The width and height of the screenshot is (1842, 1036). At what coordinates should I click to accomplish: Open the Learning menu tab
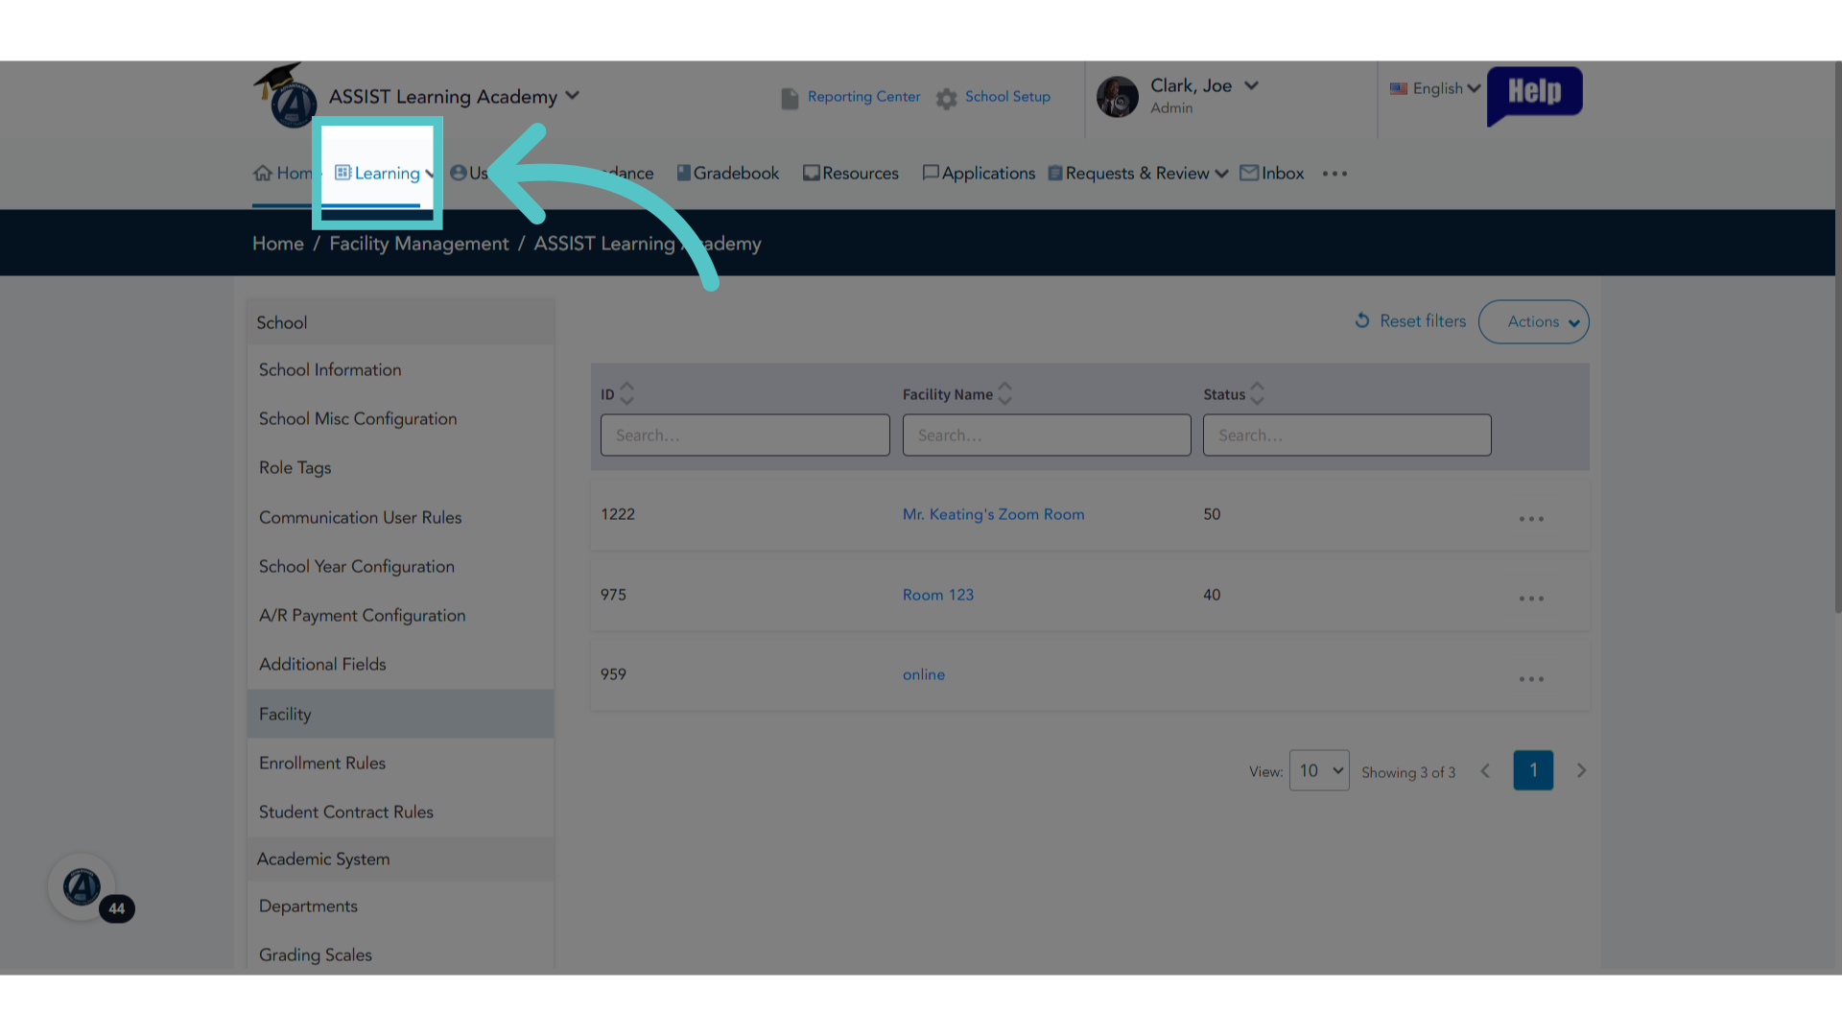tap(384, 174)
